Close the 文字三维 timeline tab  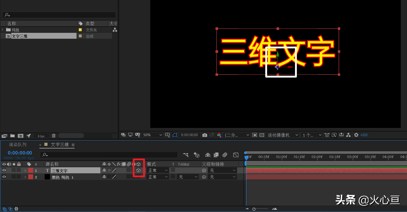(x=40, y=145)
